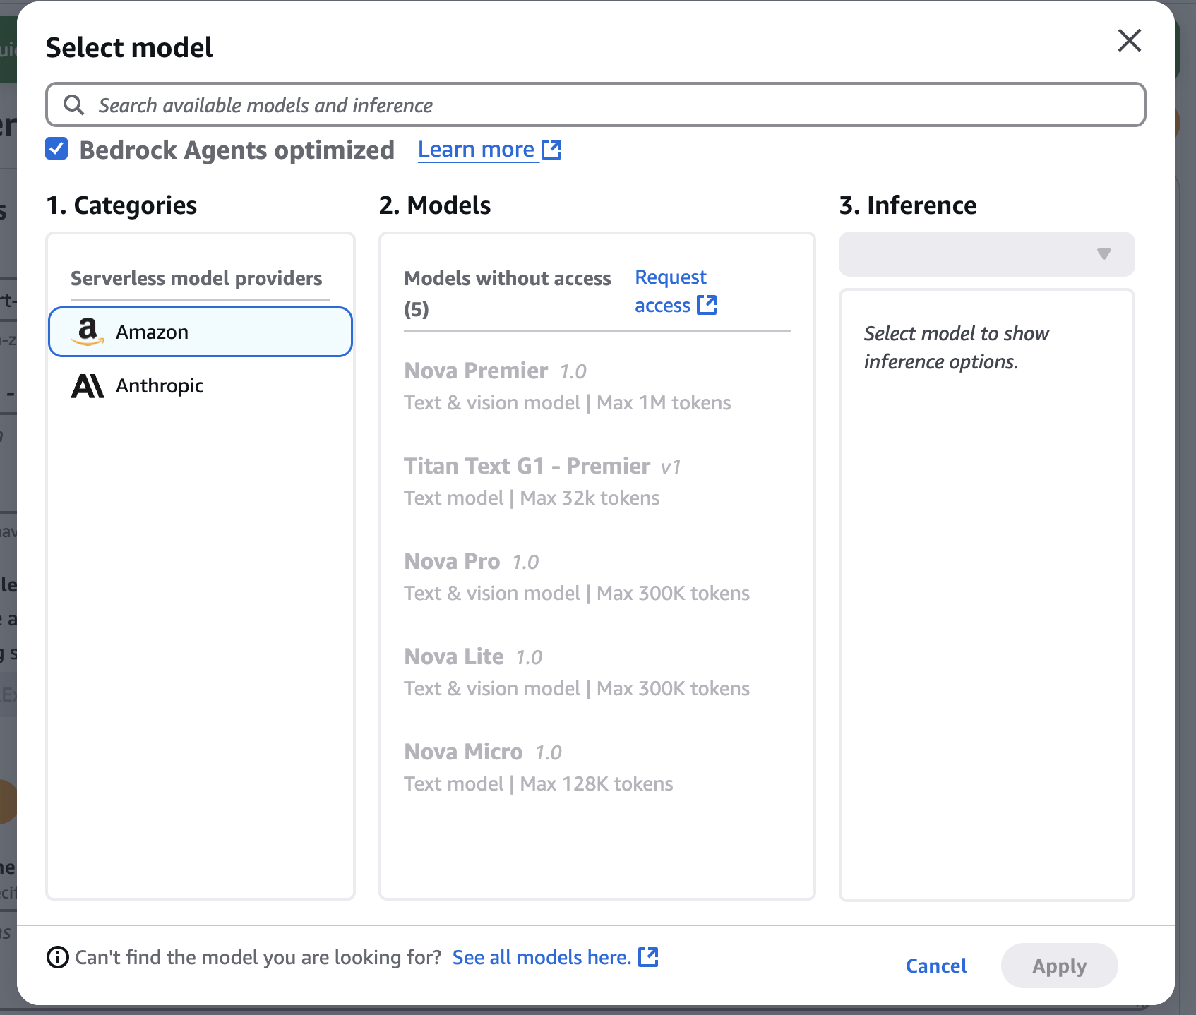
Task: Click 'Text model | Max 128K tokens' text
Action: [x=538, y=783]
